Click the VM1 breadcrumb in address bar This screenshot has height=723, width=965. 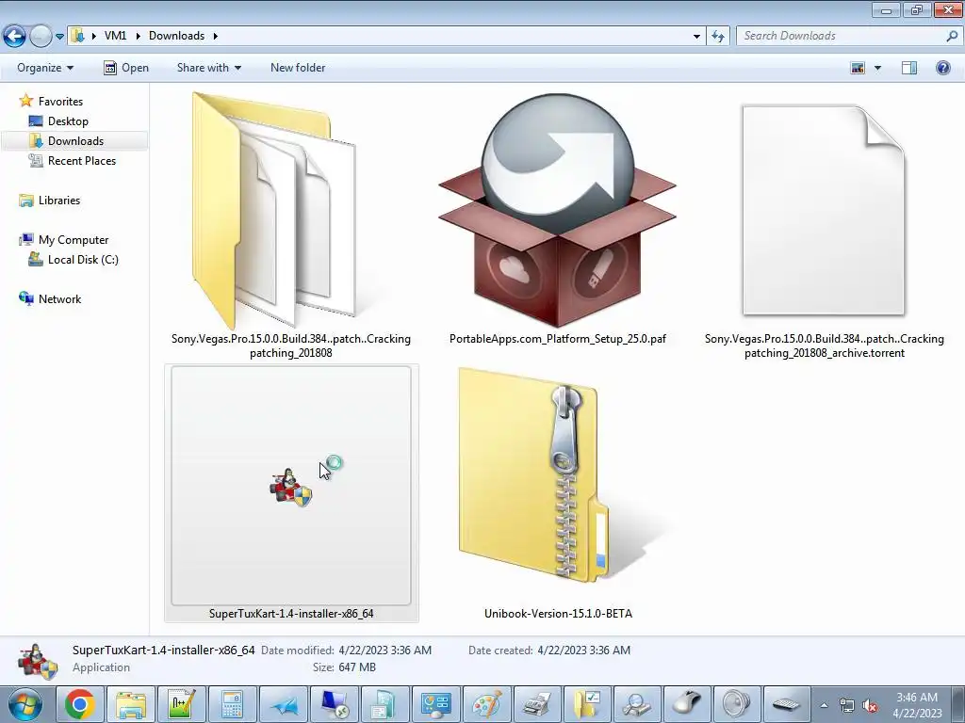click(x=115, y=36)
